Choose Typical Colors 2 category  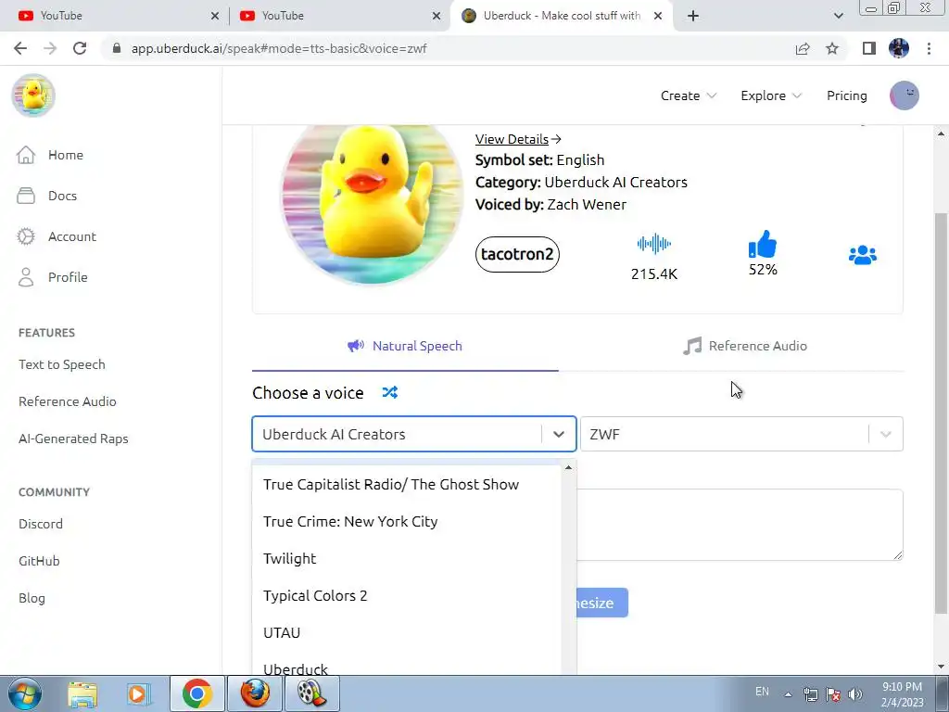click(x=407, y=595)
